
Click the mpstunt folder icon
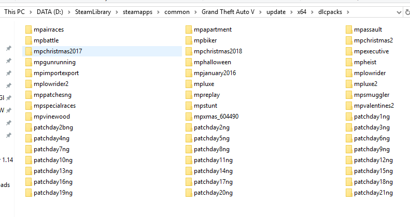point(189,106)
